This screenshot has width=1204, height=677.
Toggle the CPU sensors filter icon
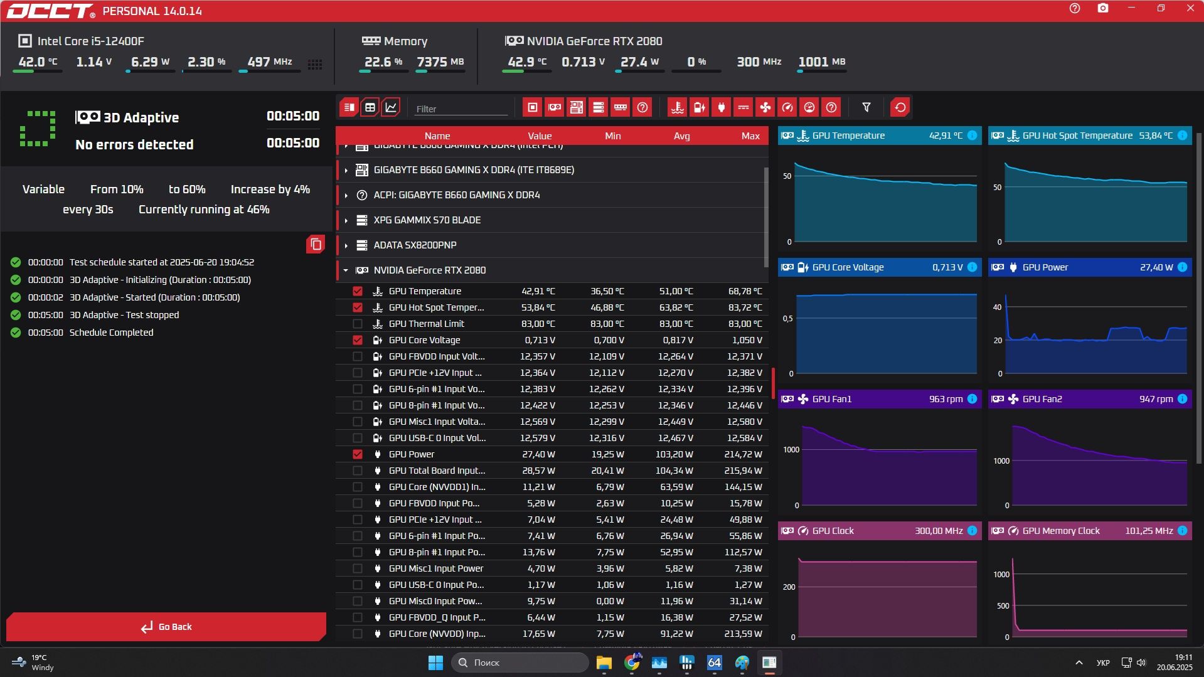533,107
